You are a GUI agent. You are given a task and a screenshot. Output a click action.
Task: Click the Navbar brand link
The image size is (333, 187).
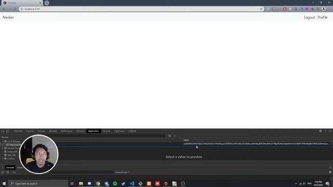click(8, 17)
